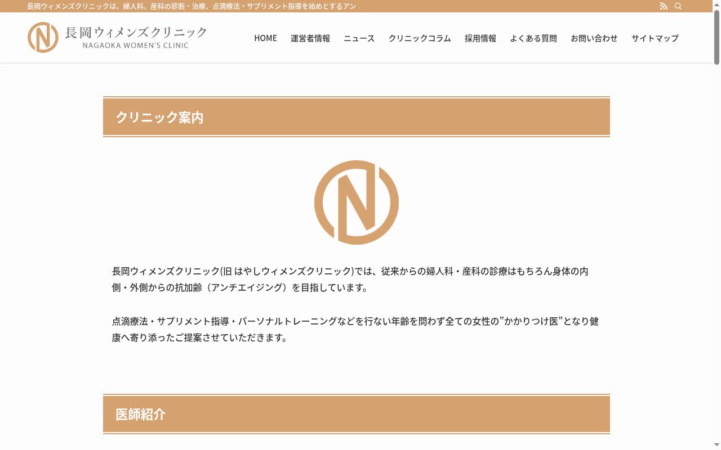721x450 pixels.
Task: Open the 運営者情報 menu item
Action: (x=310, y=38)
